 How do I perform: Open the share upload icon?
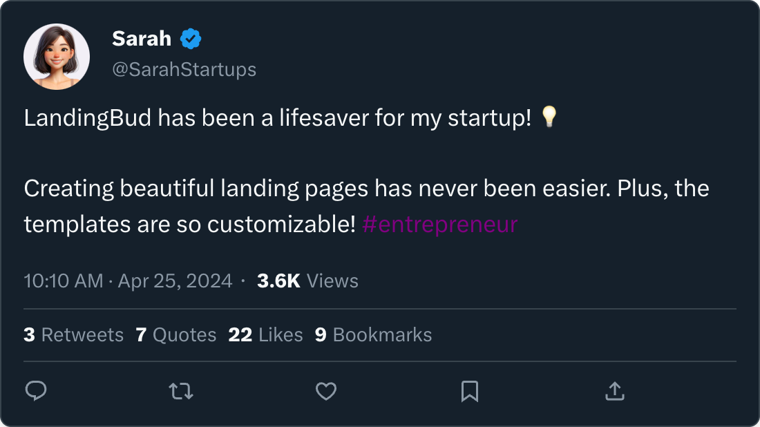pos(614,392)
